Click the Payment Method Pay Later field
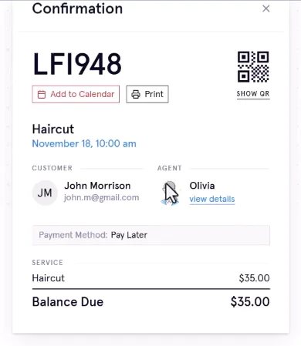Viewport: 301px width, 346px height. coord(151,235)
